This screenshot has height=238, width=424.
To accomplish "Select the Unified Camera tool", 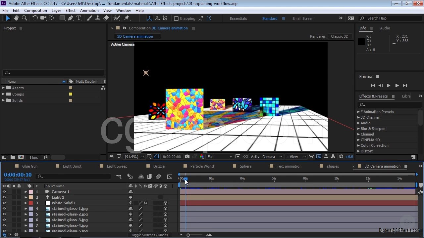I will click(x=43, y=18).
